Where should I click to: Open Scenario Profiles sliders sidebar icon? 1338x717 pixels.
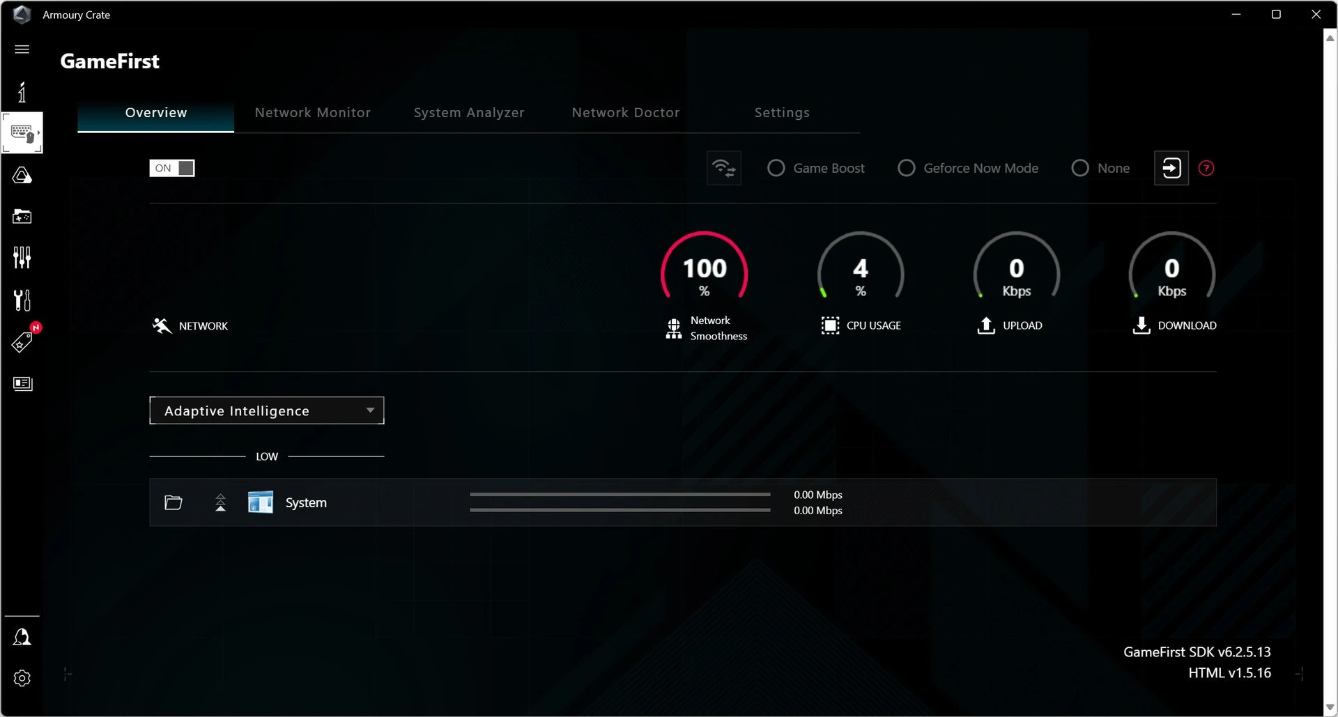click(22, 258)
